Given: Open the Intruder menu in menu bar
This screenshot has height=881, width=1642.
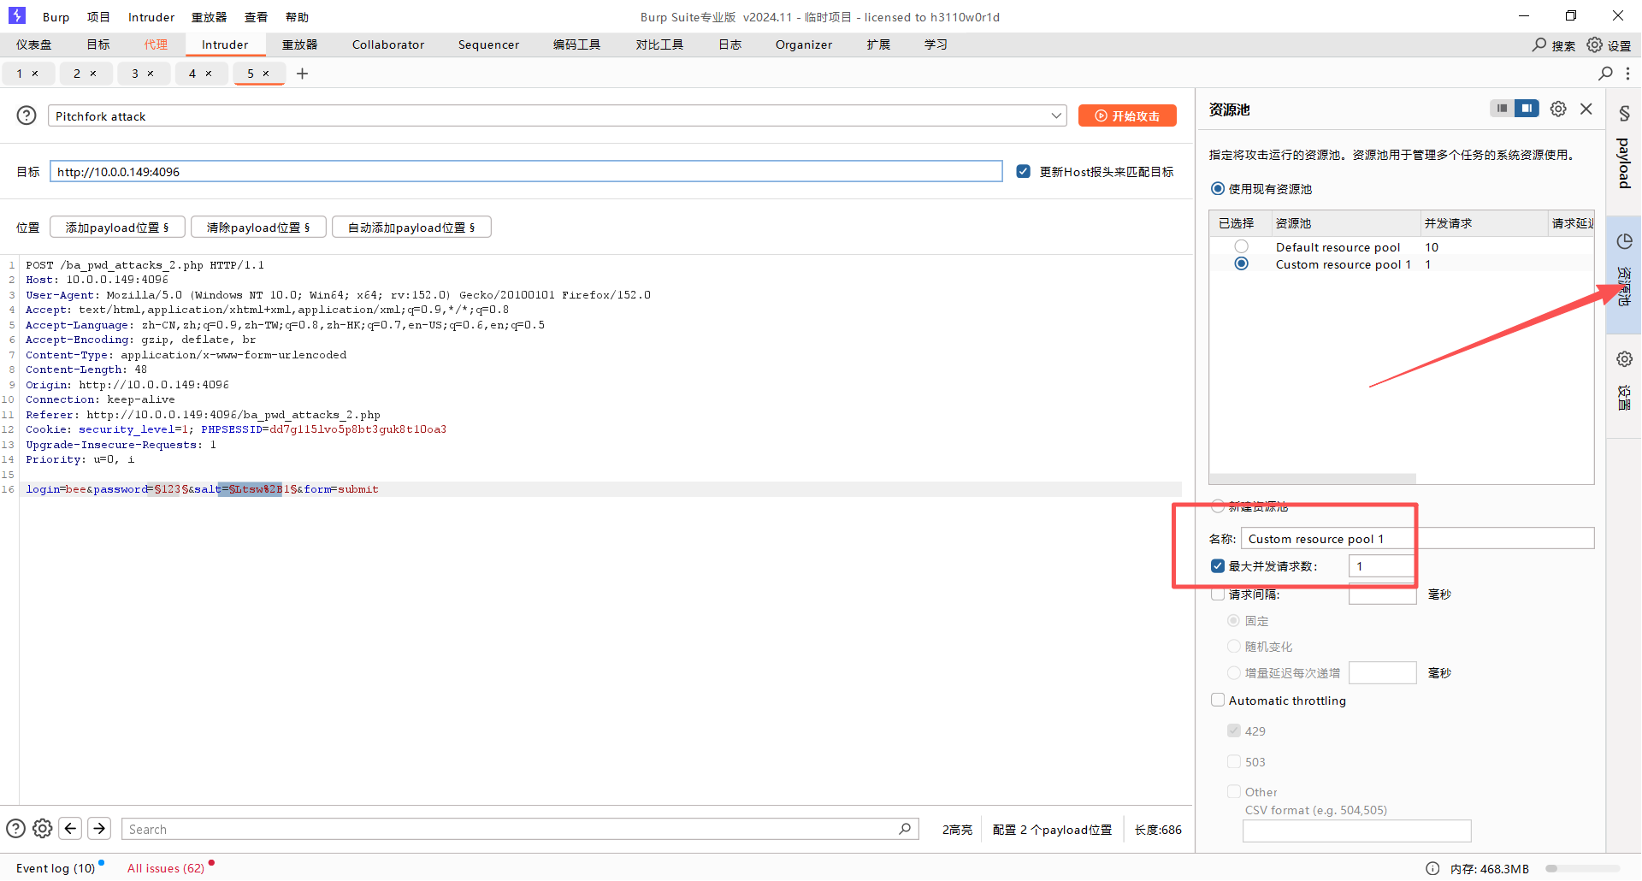Looking at the screenshot, I should pos(151,17).
